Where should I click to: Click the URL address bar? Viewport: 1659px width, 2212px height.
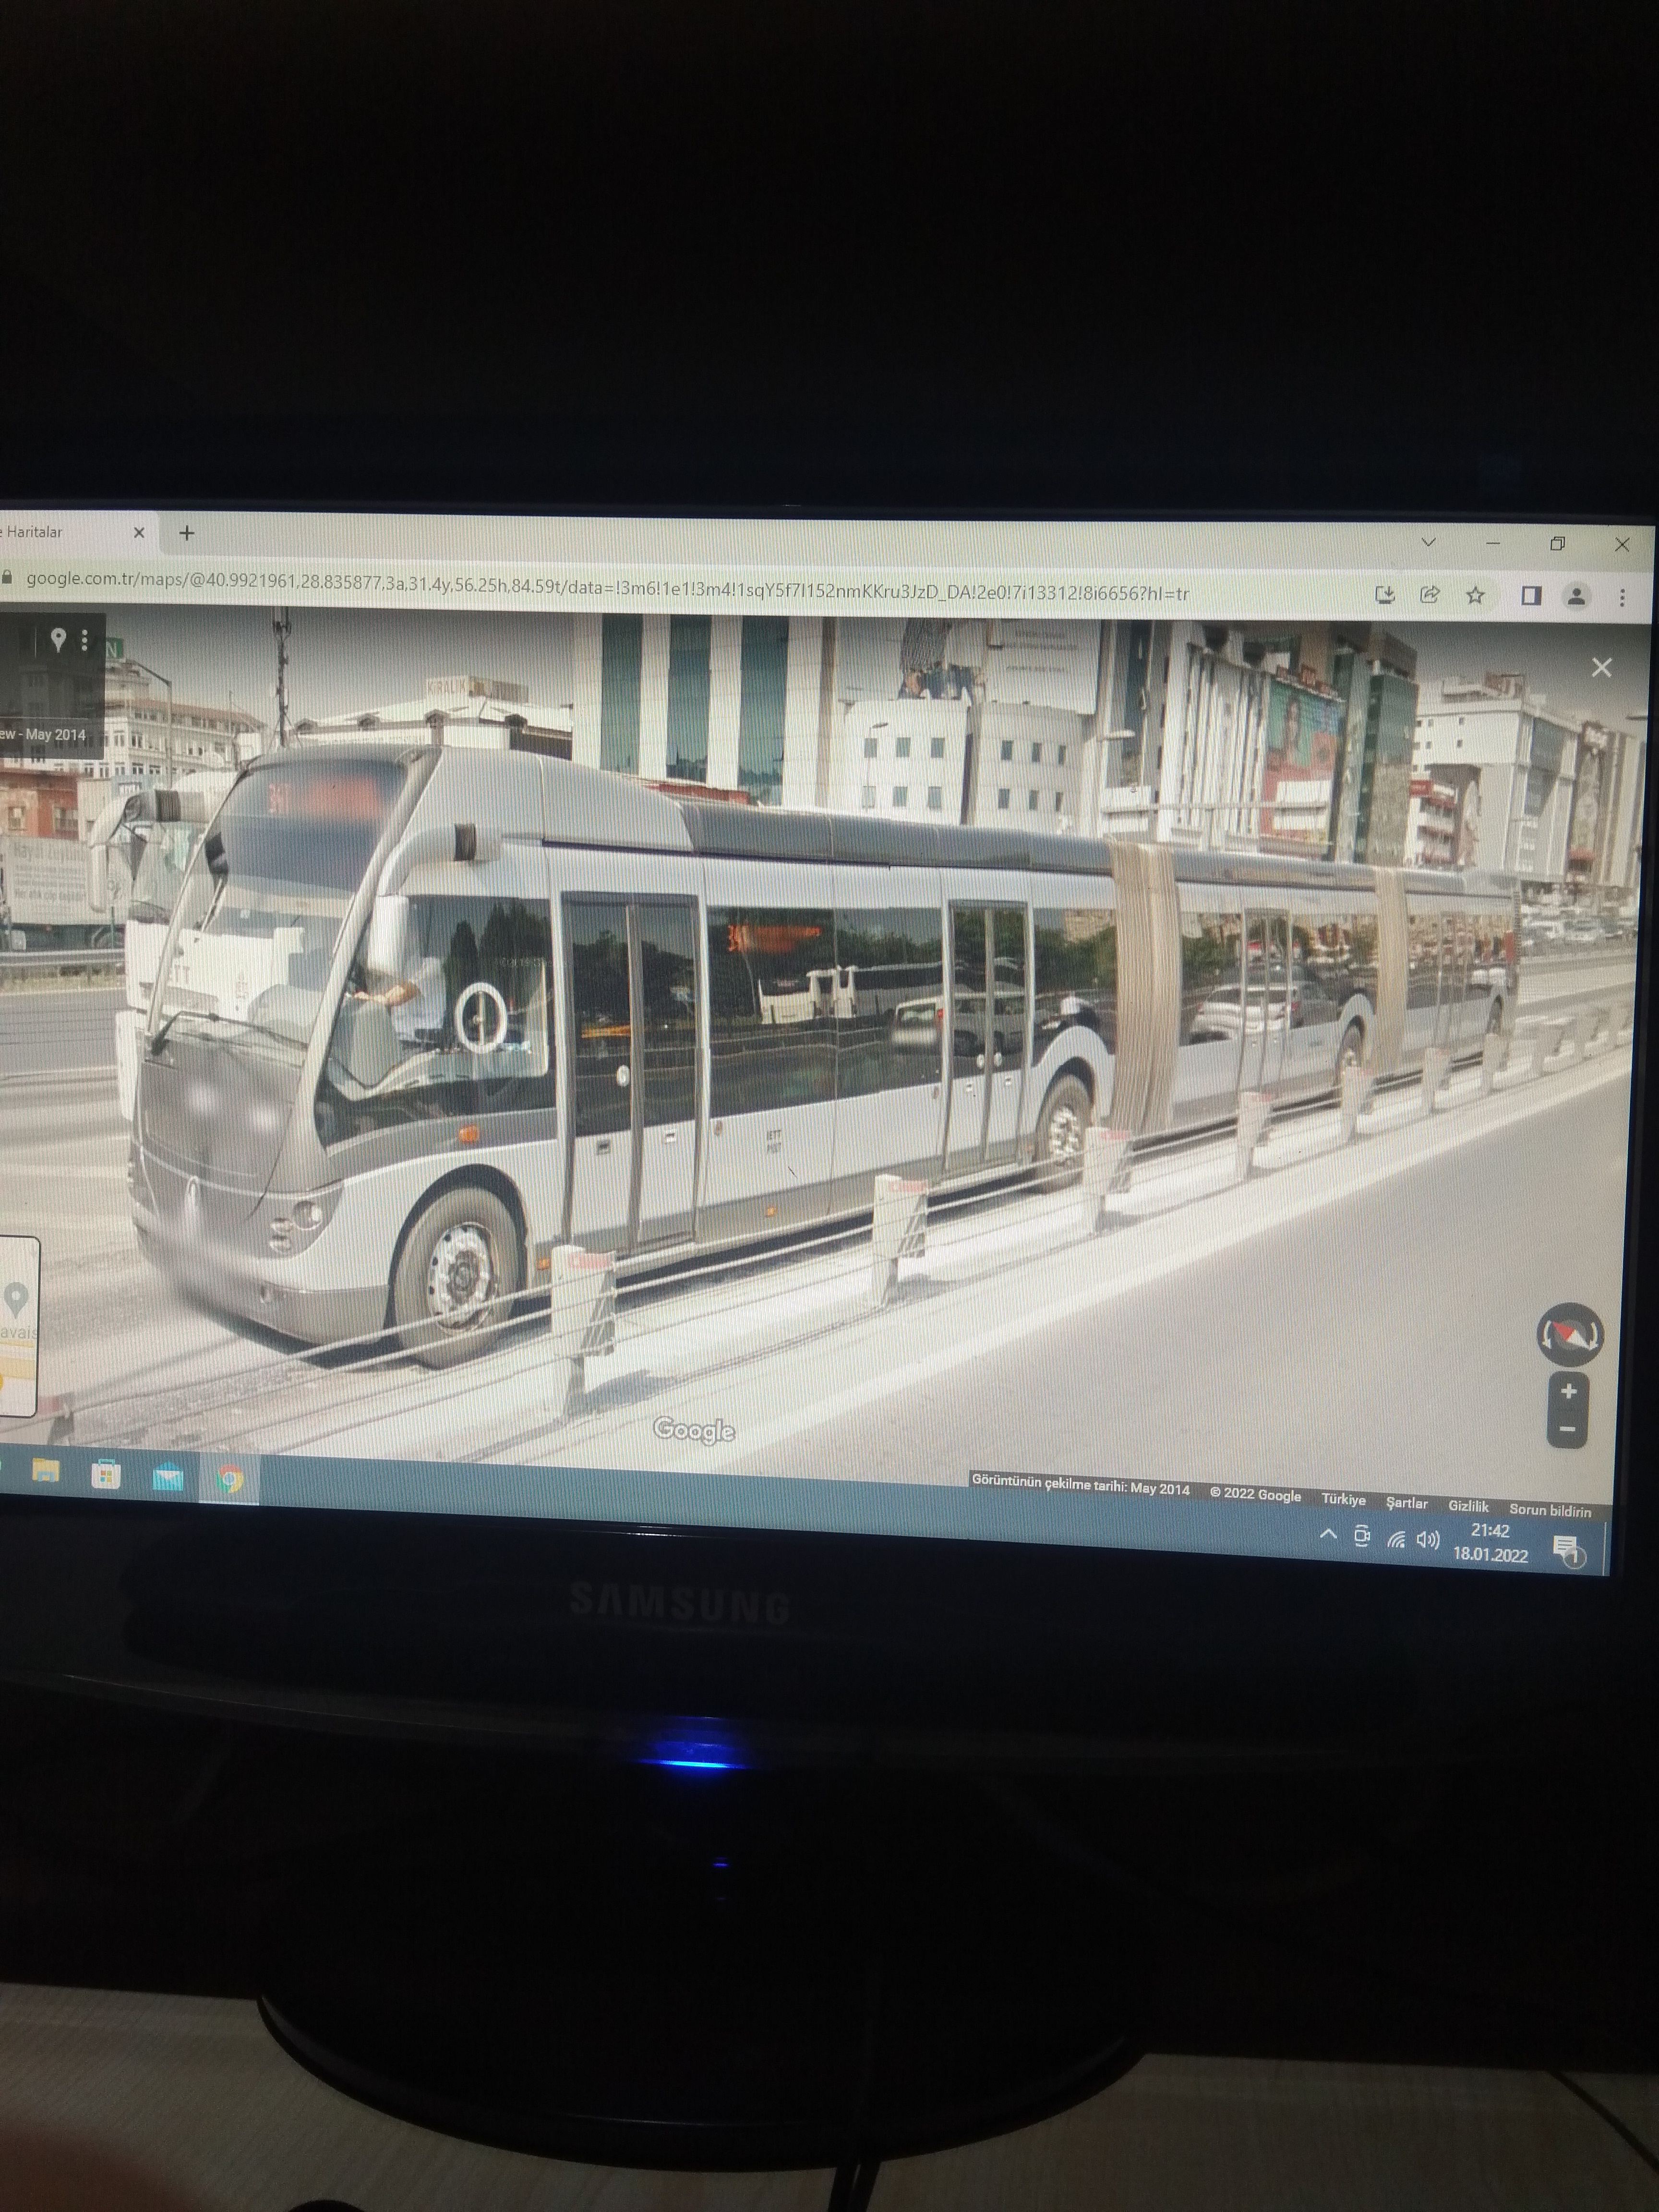click(x=600, y=587)
